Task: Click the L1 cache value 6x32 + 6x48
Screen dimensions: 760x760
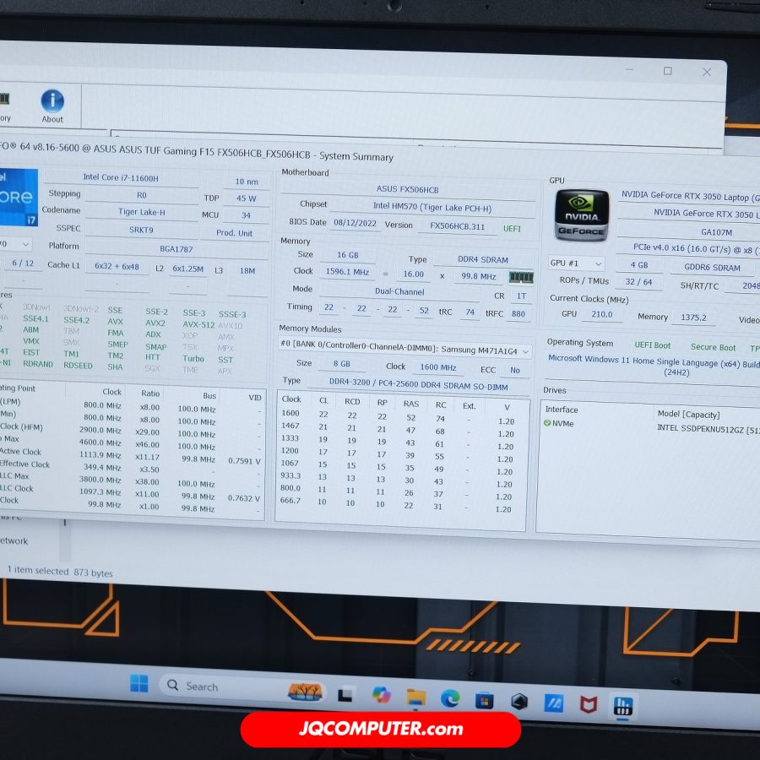Action: click(117, 267)
